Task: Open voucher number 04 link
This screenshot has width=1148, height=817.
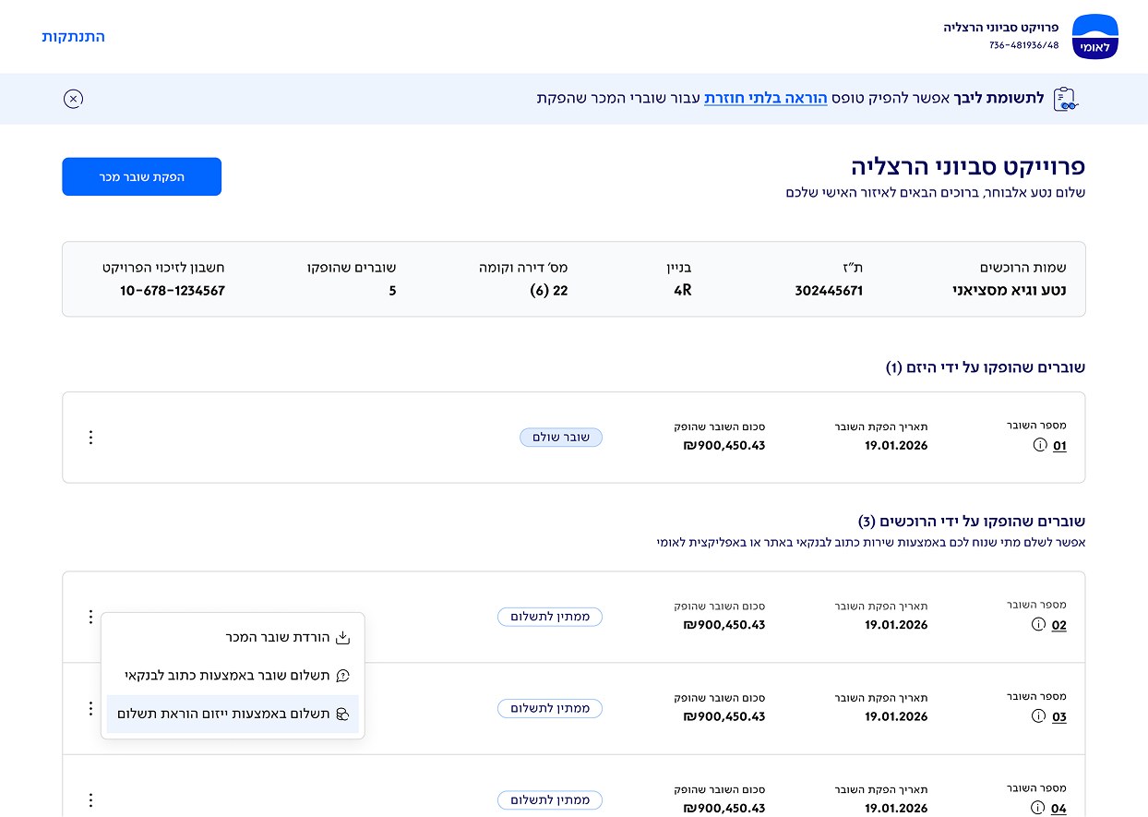Action: click(x=1059, y=809)
